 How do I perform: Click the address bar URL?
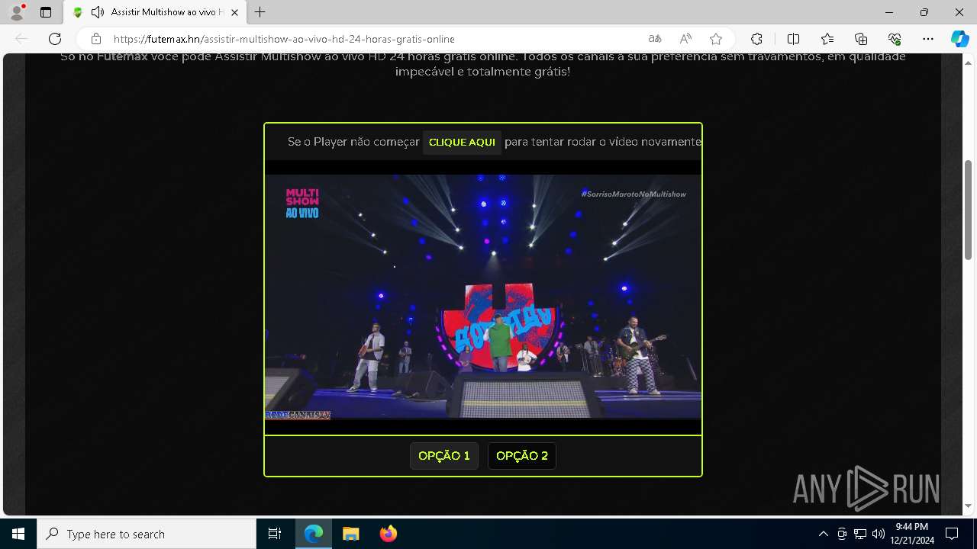pyautogui.click(x=284, y=39)
